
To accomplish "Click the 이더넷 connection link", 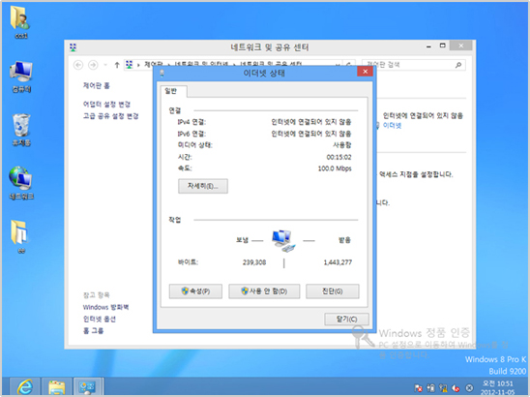I will pyautogui.click(x=392, y=125).
